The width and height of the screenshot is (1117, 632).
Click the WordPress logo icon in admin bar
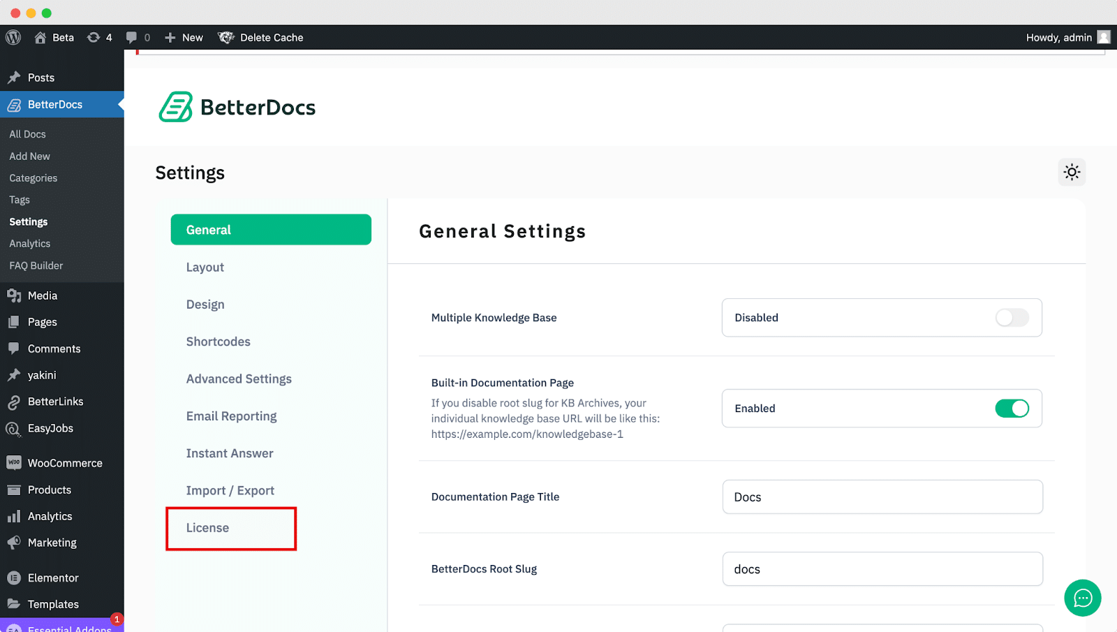click(13, 37)
